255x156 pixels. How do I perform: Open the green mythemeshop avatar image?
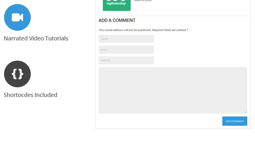117,5
